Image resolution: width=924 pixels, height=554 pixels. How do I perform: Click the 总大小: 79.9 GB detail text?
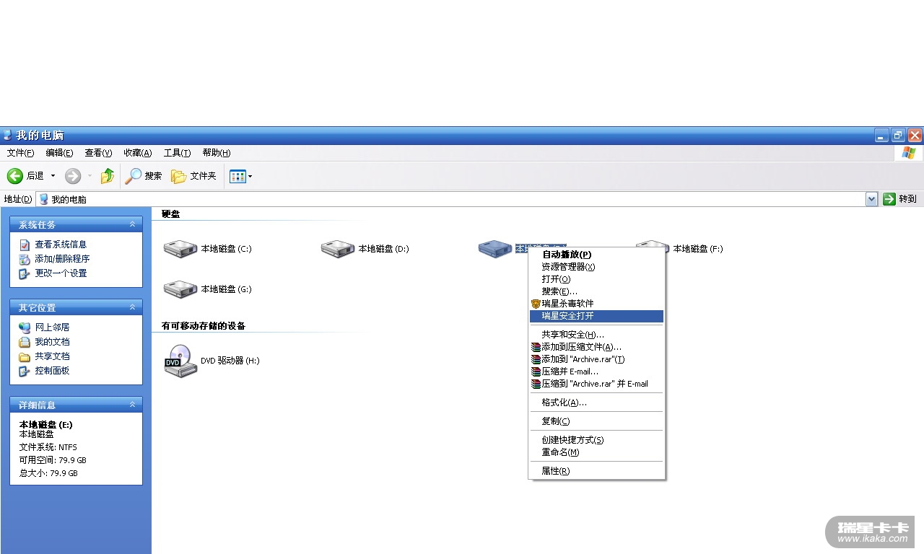pyautogui.click(x=48, y=473)
